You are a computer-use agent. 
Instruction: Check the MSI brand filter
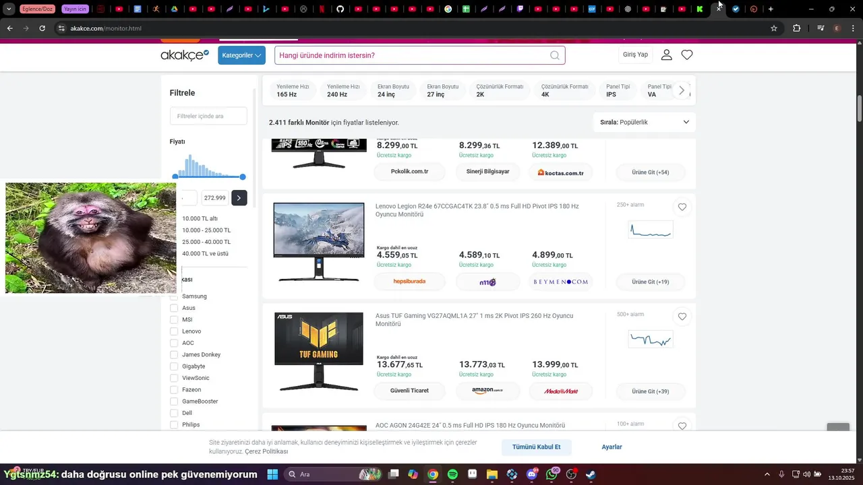(174, 320)
